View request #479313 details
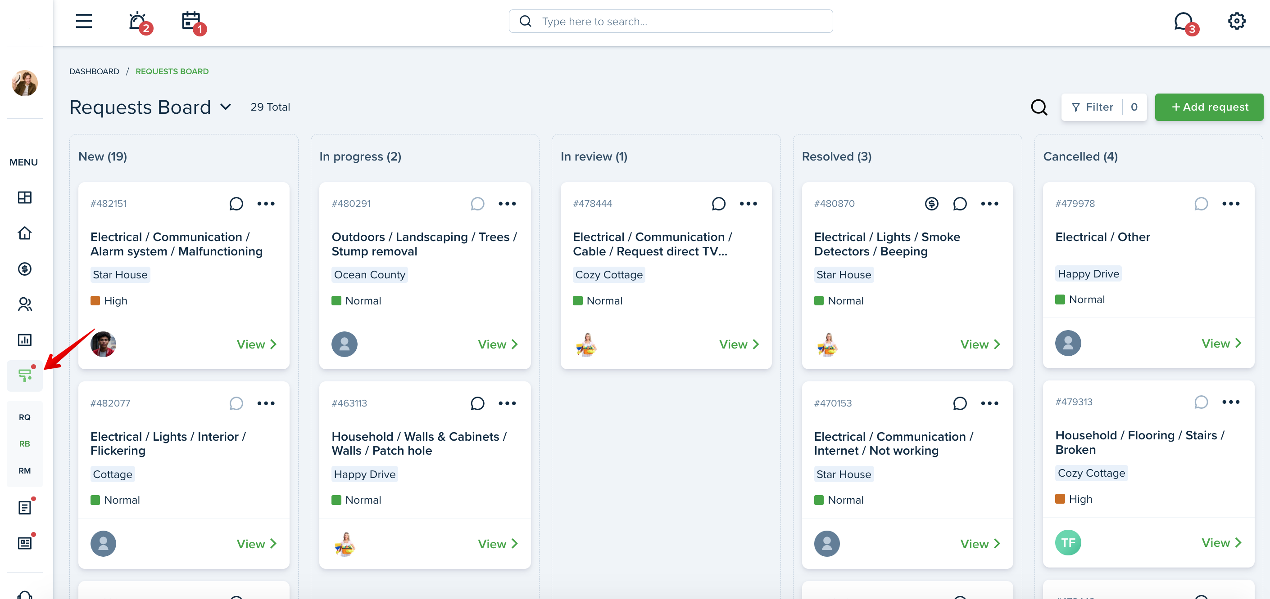 pyautogui.click(x=1221, y=542)
